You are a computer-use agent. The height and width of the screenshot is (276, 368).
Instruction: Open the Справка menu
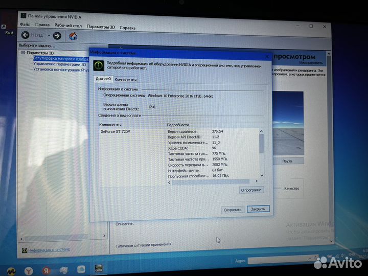tap(127, 28)
